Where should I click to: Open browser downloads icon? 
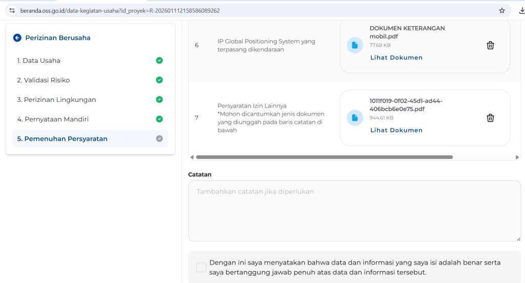(x=521, y=10)
